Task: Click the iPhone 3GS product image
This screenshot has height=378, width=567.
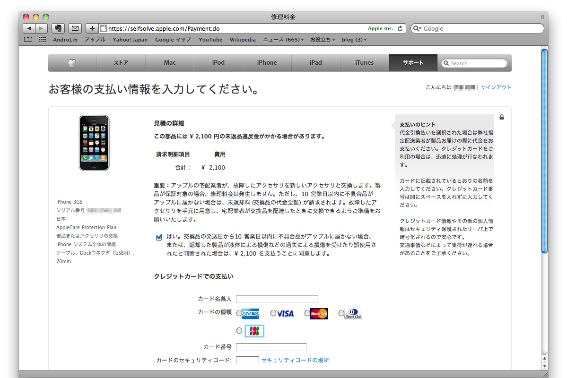Action: (x=94, y=143)
